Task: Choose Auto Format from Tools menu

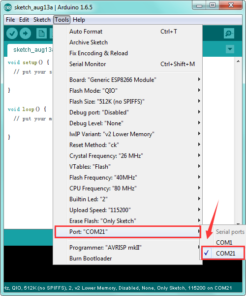Action: [x=127, y=32]
